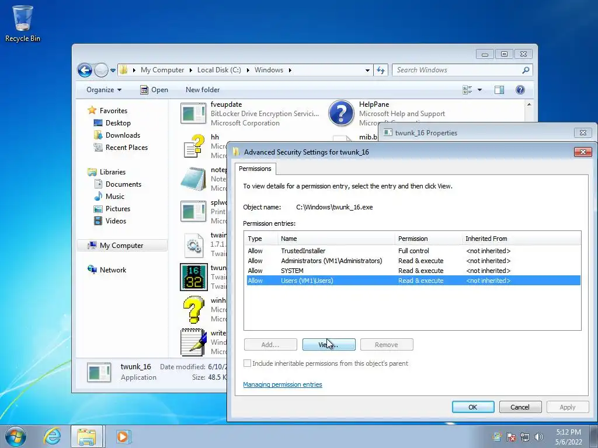
Task: Click the Name column header
Action: coord(336,239)
